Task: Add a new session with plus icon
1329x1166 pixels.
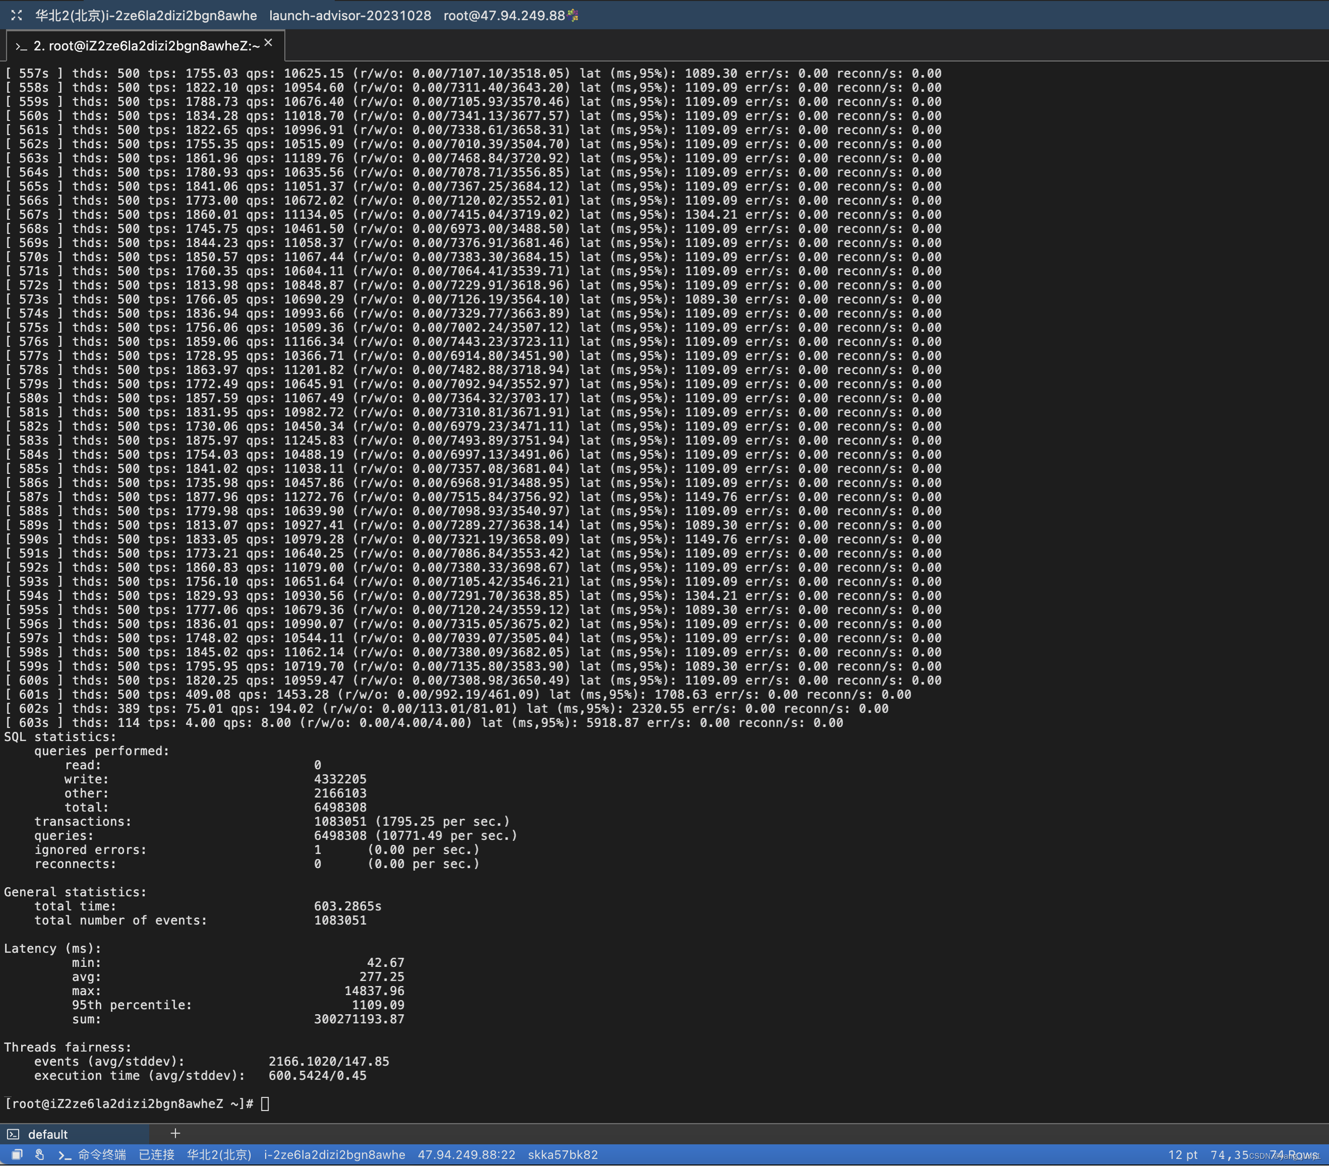Action: coord(175,1134)
